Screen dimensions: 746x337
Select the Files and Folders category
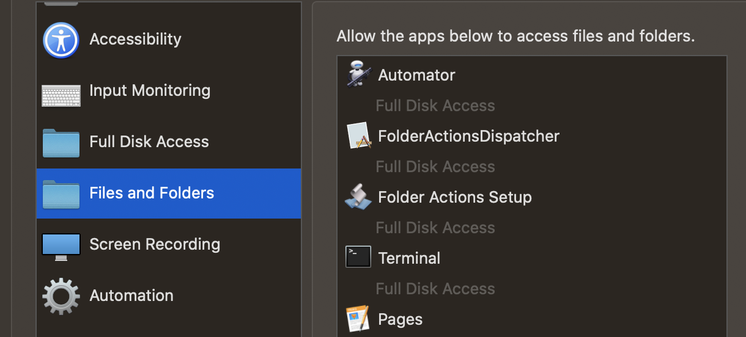169,194
